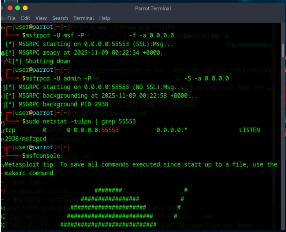Click the '^C[*] Shutting down' line

38,61
